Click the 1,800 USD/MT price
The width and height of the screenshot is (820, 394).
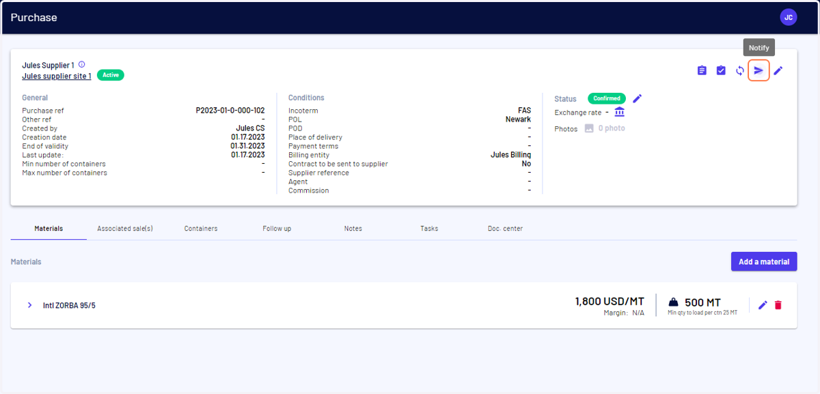(610, 301)
